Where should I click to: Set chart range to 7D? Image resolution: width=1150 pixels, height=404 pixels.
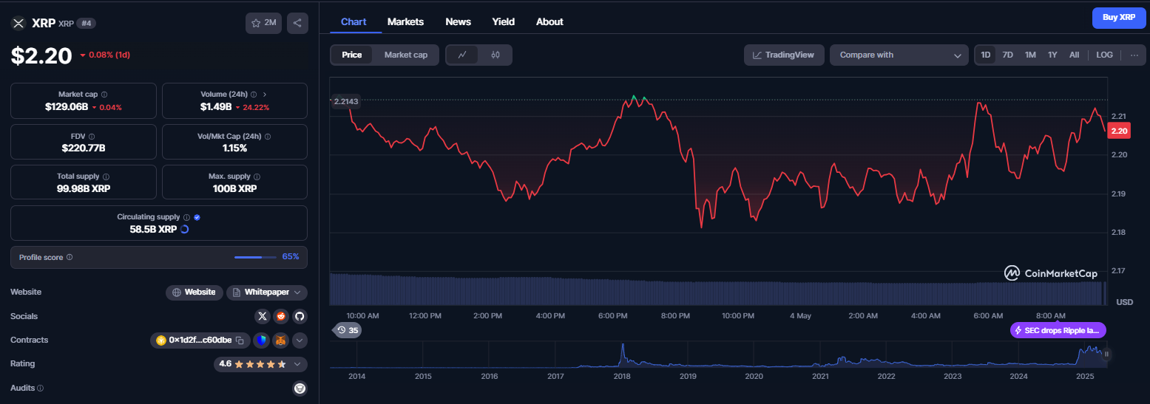(1007, 55)
